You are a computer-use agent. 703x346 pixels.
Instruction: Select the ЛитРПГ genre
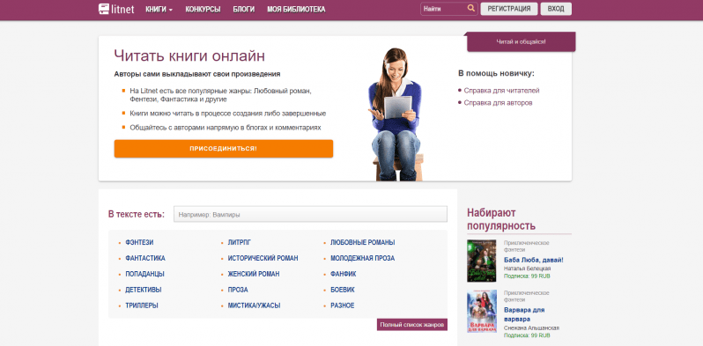pos(240,242)
